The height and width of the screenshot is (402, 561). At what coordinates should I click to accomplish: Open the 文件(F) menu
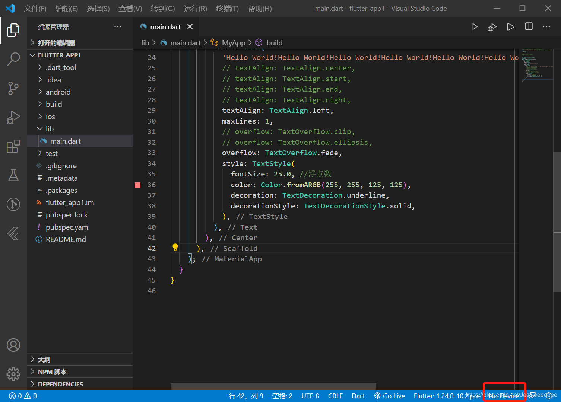(x=35, y=9)
